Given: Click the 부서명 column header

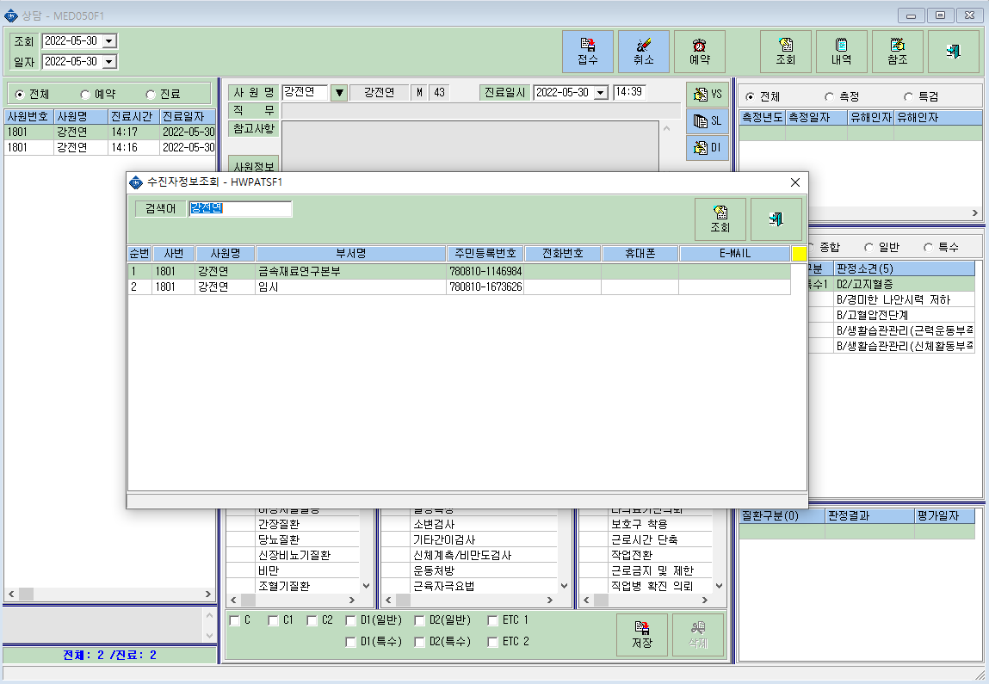Looking at the screenshot, I should point(350,254).
